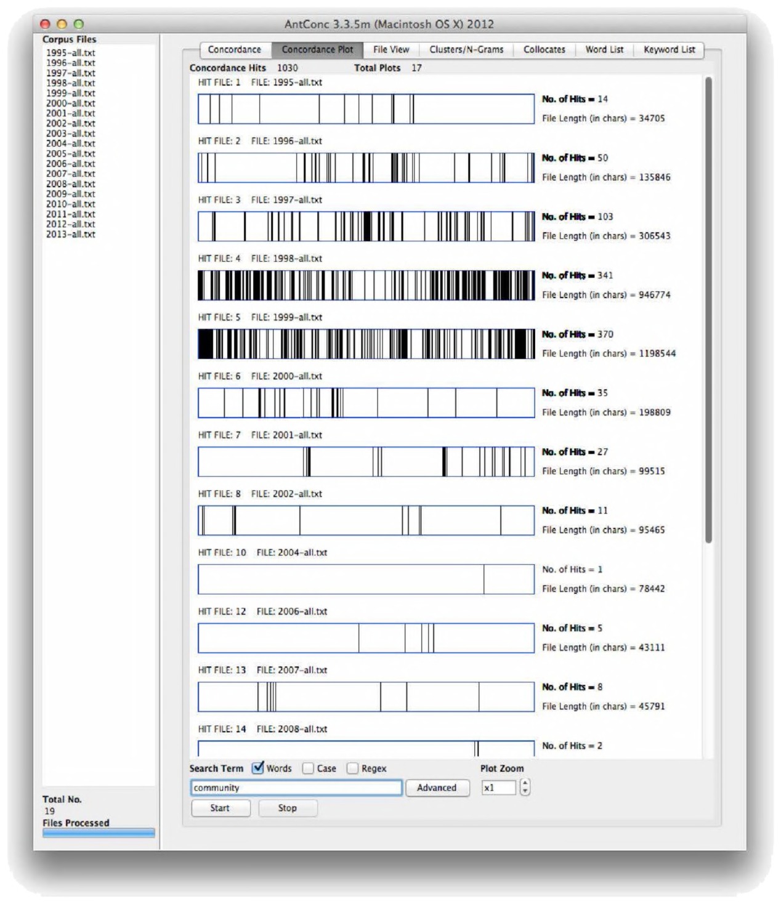Image resolution: width=781 pixels, height=904 pixels.
Task: Go to the Keyword List tab
Action: 669,50
